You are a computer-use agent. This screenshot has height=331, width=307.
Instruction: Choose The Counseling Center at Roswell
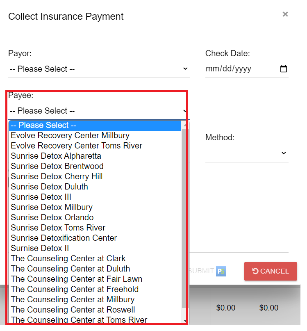tap(73, 310)
